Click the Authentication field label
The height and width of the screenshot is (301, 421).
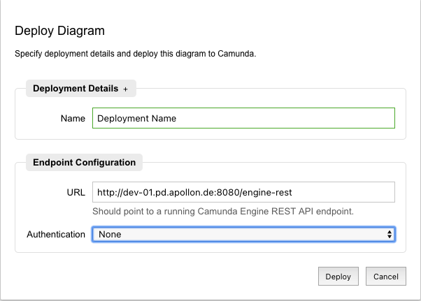[56, 235]
